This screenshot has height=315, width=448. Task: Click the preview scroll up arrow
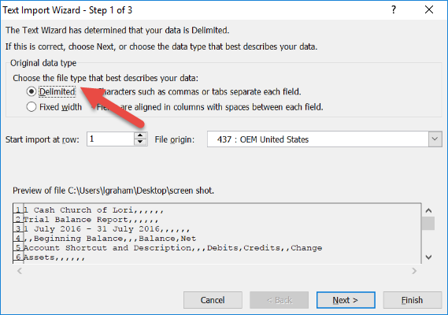428,211
